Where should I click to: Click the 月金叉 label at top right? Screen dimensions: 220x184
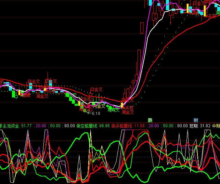pyautogui.click(x=199, y=3)
